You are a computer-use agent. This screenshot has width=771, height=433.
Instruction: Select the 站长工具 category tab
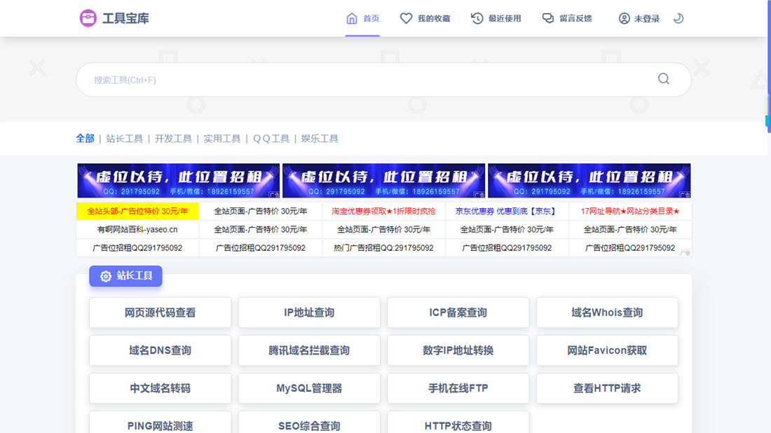click(x=124, y=139)
